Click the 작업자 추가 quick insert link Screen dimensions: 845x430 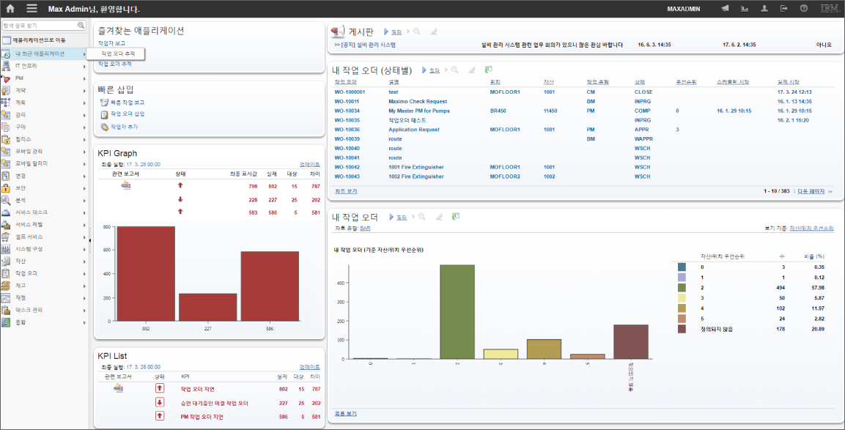(124, 127)
